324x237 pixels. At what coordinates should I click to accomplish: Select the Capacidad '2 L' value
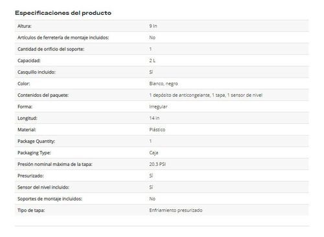coord(152,61)
